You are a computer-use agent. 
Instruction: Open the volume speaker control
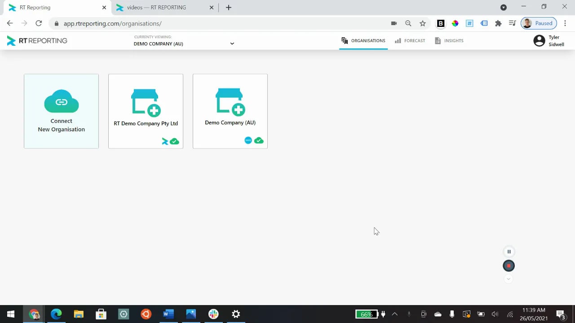tap(495, 314)
